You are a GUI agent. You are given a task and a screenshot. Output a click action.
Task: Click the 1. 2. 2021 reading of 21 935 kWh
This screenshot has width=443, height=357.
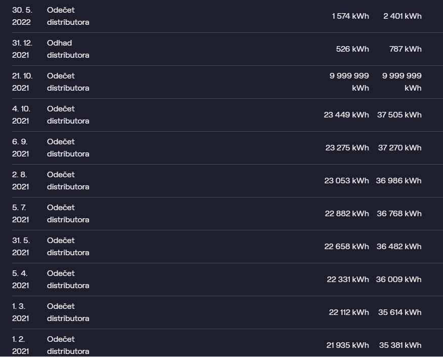point(348,345)
